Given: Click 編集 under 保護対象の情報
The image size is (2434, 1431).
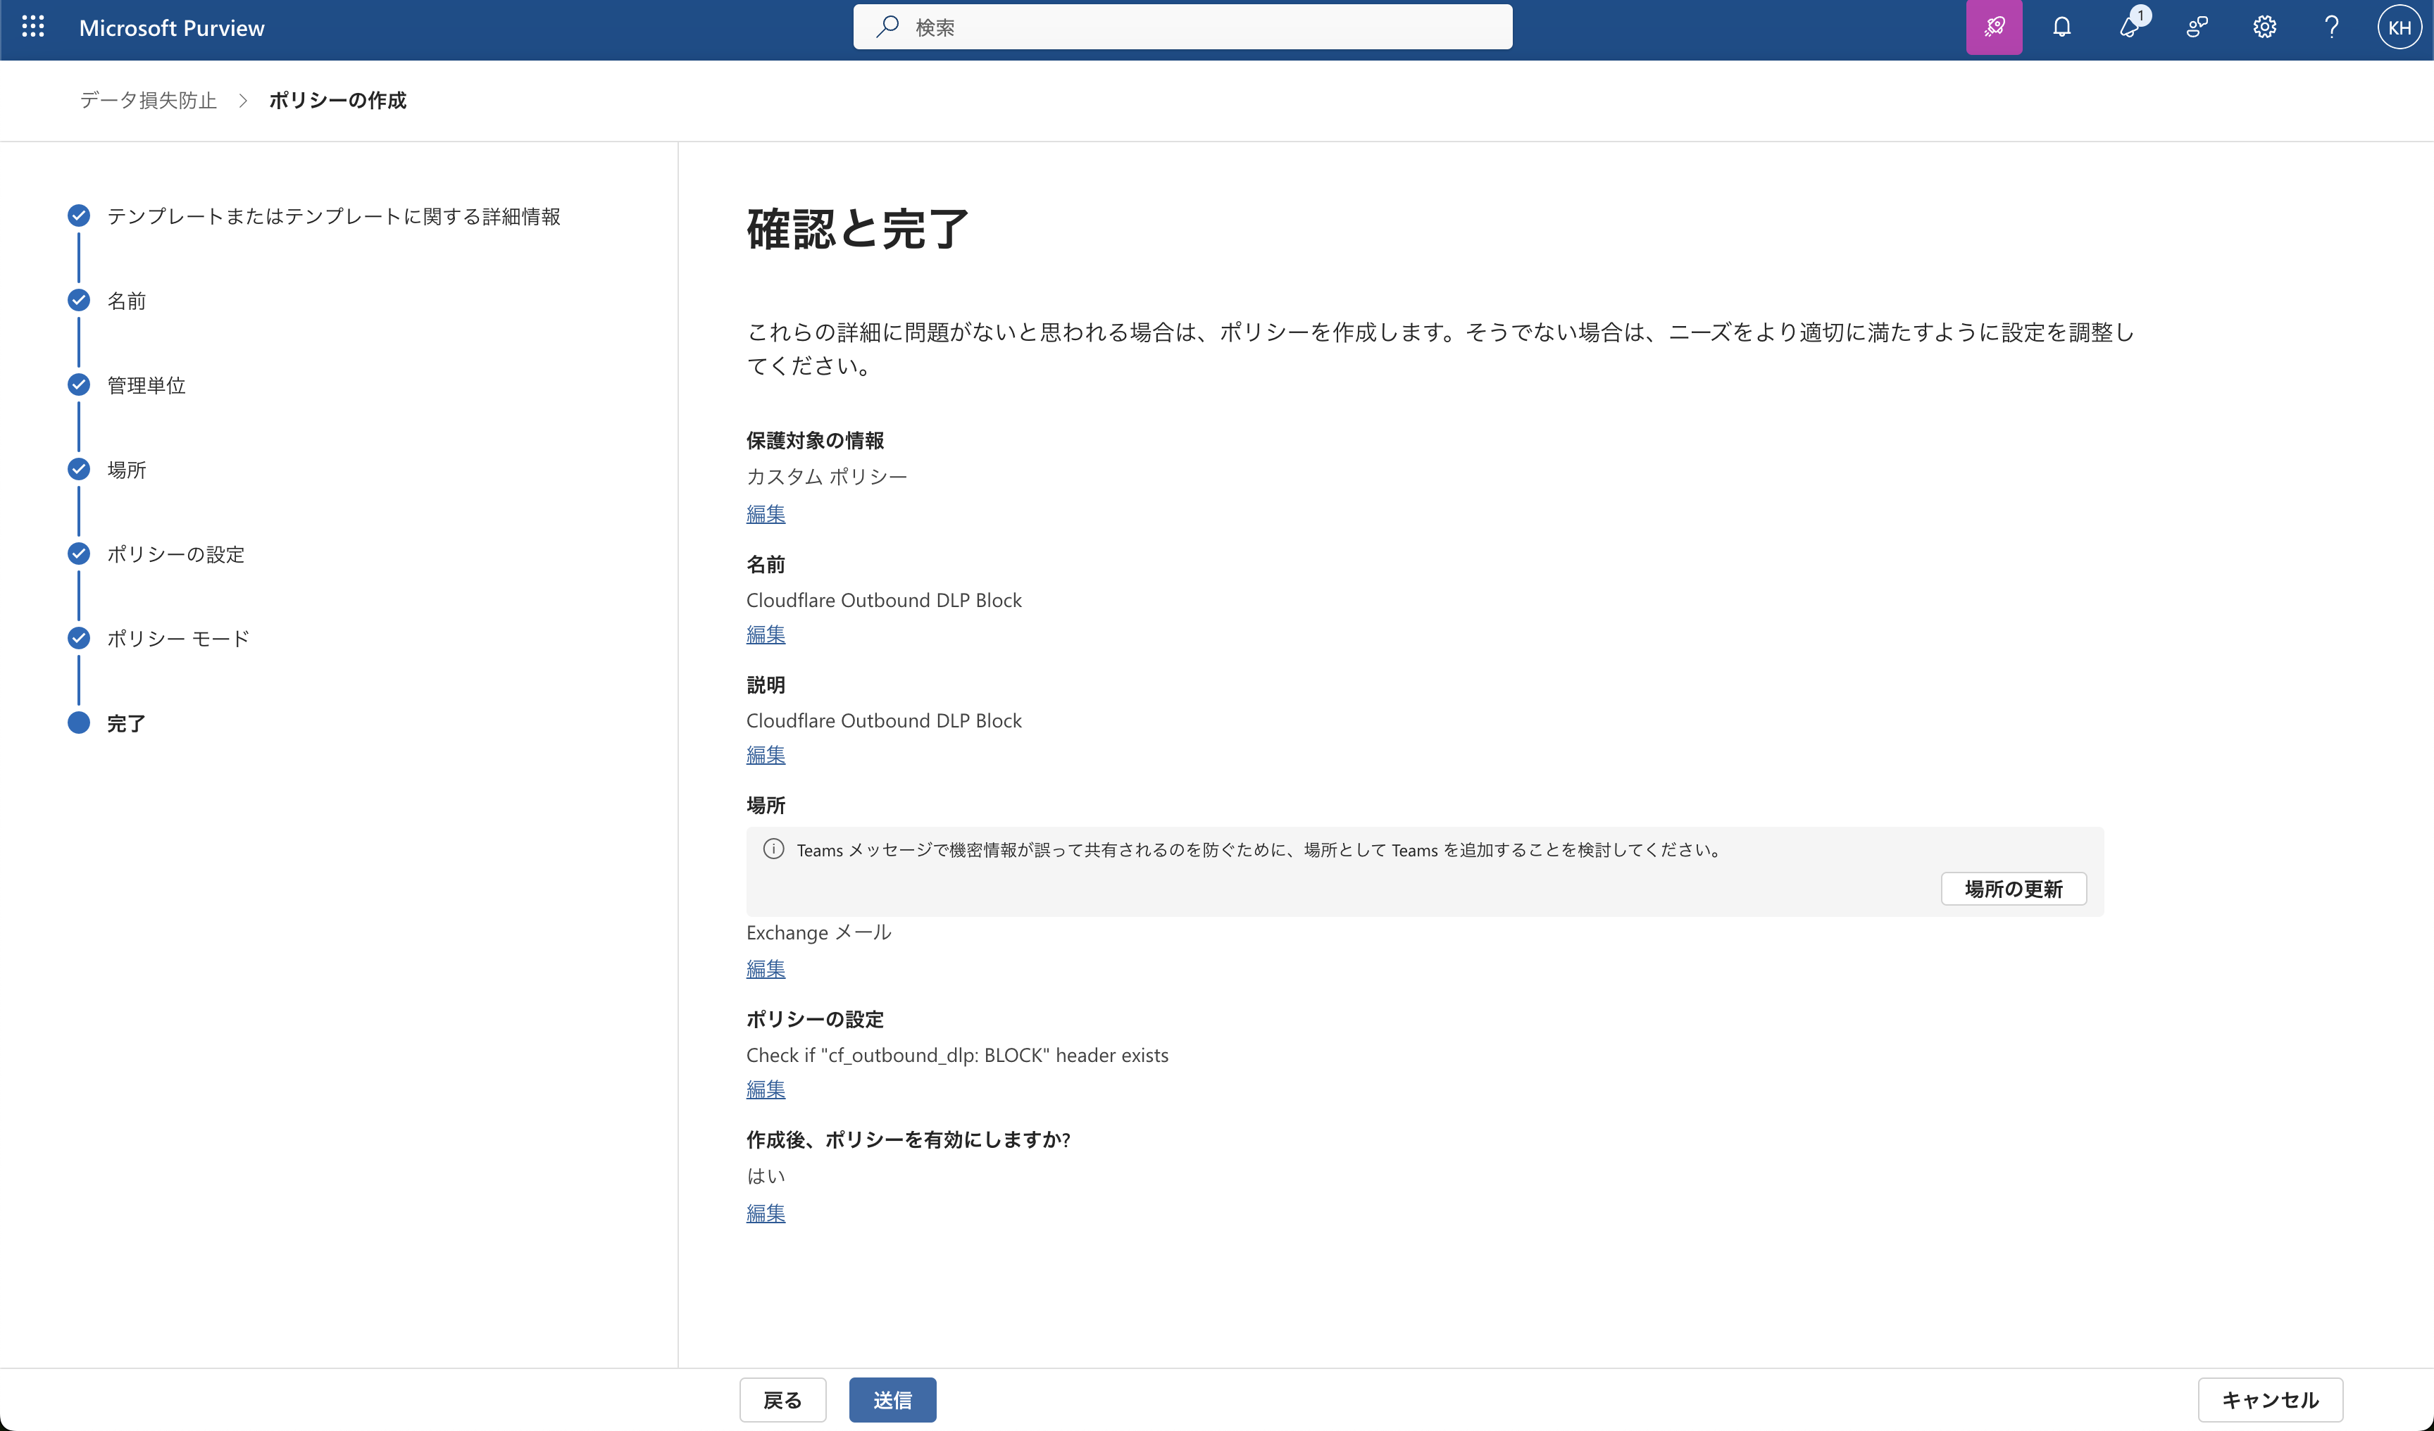Looking at the screenshot, I should click(765, 513).
